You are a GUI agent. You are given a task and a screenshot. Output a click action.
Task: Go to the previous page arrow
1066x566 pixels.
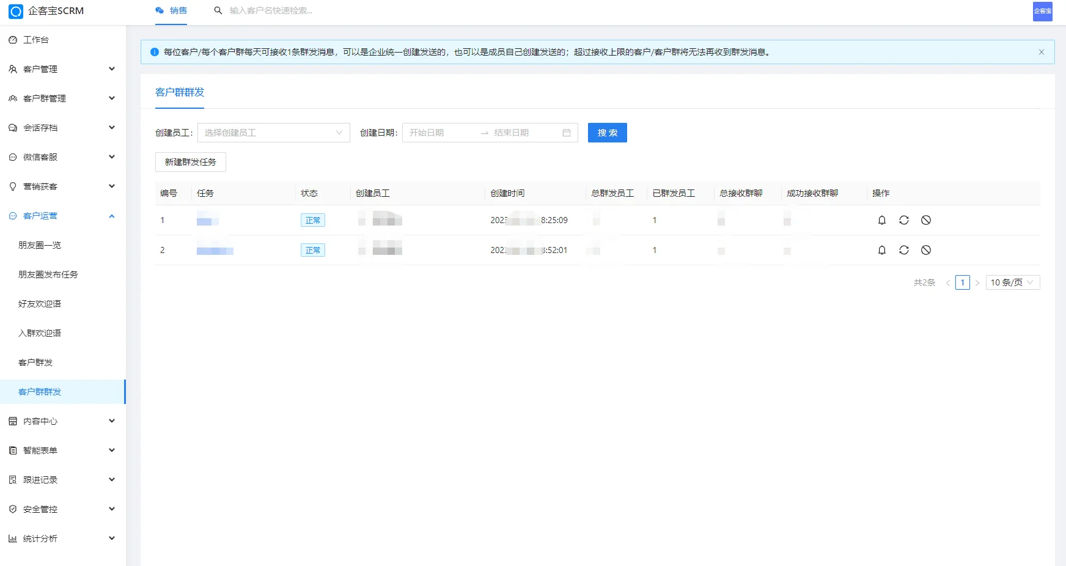click(x=948, y=282)
